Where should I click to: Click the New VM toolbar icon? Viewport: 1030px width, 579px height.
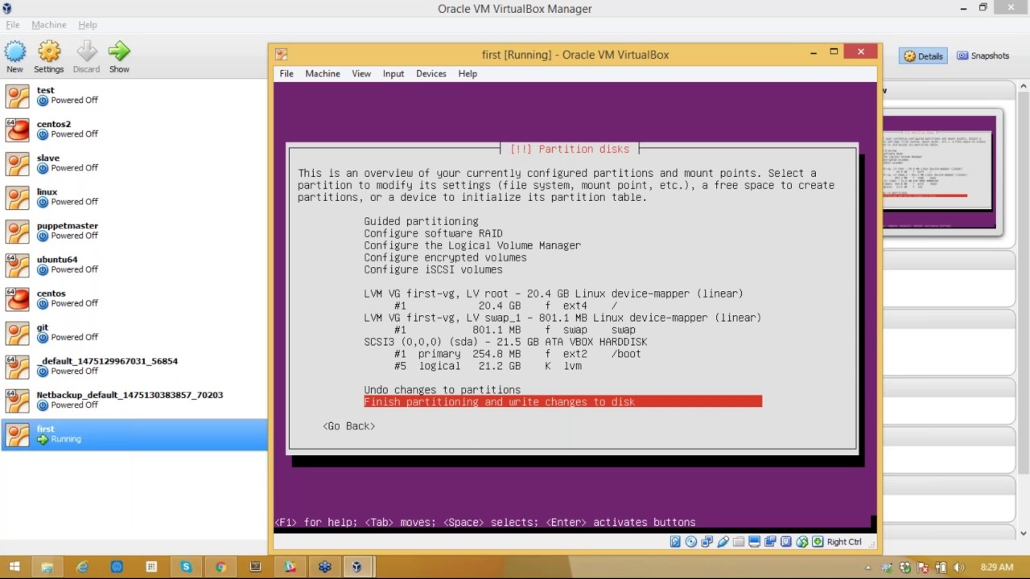click(14, 51)
